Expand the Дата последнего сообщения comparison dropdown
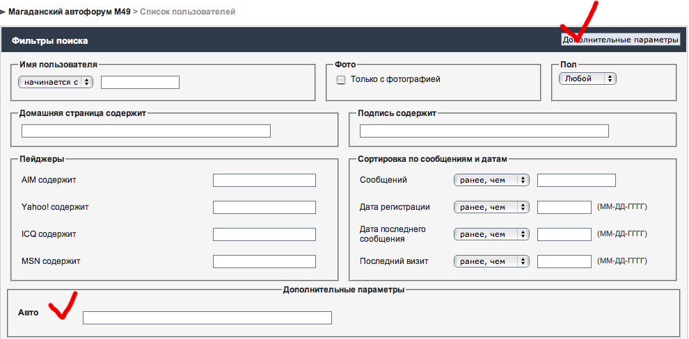Screen dimensions: 689x339 (x=491, y=235)
